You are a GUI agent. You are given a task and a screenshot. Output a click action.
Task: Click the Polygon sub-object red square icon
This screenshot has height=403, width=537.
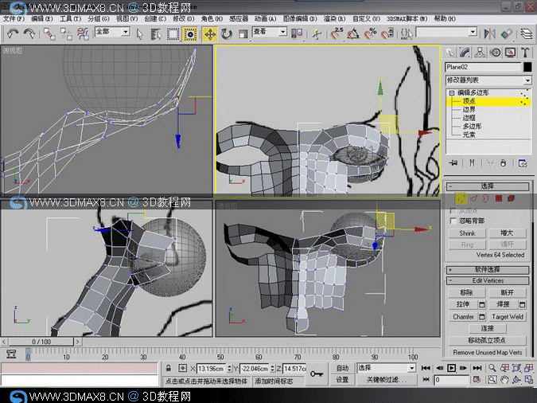click(498, 198)
